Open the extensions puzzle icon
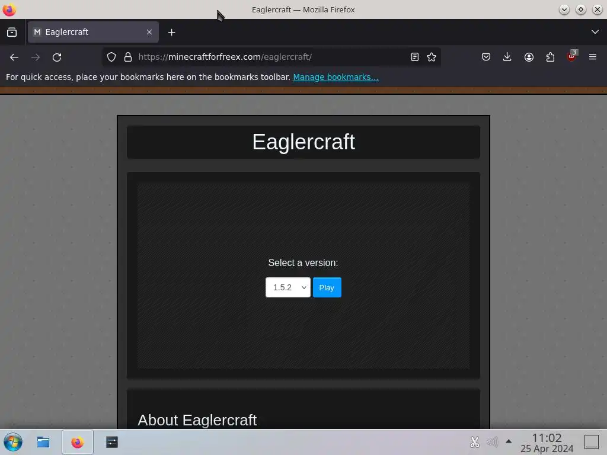Image resolution: width=607 pixels, height=455 pixels. pos(550,57)
